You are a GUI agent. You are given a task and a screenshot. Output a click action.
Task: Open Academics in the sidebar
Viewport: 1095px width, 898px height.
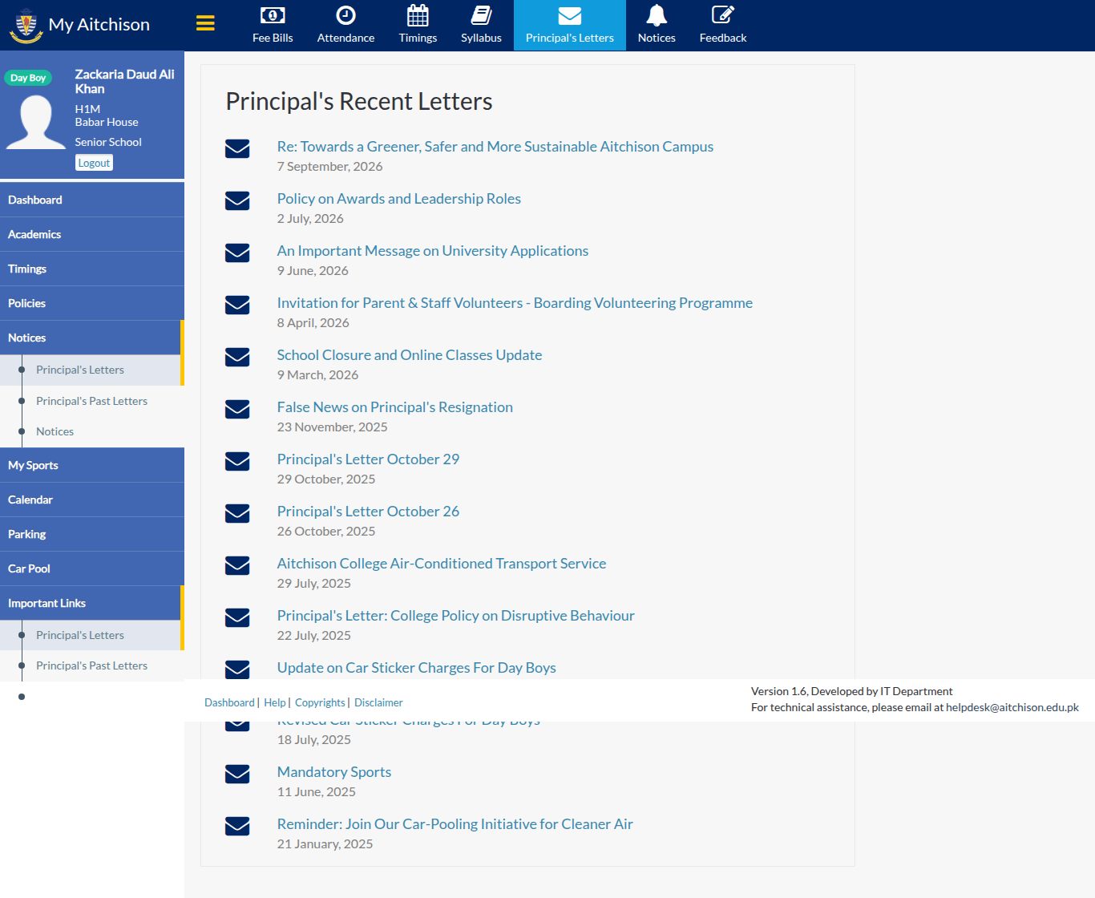pyautogui.click(x=92, y=234)
